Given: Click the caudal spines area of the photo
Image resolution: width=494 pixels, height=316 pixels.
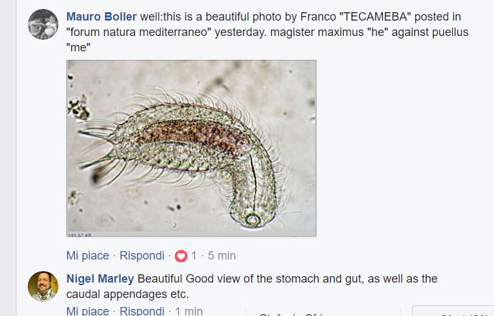Looking at the screenshot, I should pos(96,145).
